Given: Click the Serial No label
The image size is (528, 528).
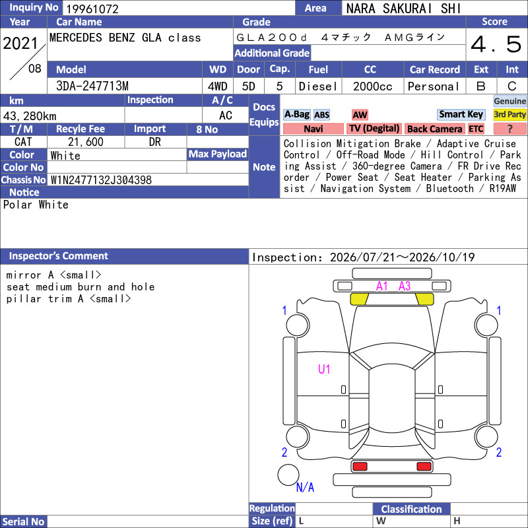Looking at the screenshot, I should point(23,521).
